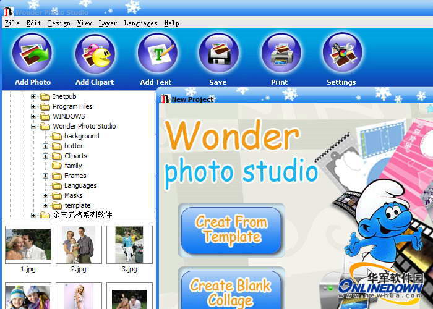Open the Help menu
Screen dimensions: 433x309
pos(171,23)
